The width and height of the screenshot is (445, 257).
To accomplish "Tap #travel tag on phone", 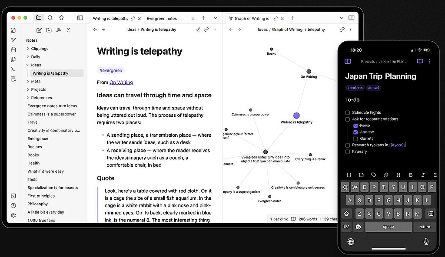I will (373, 88).
